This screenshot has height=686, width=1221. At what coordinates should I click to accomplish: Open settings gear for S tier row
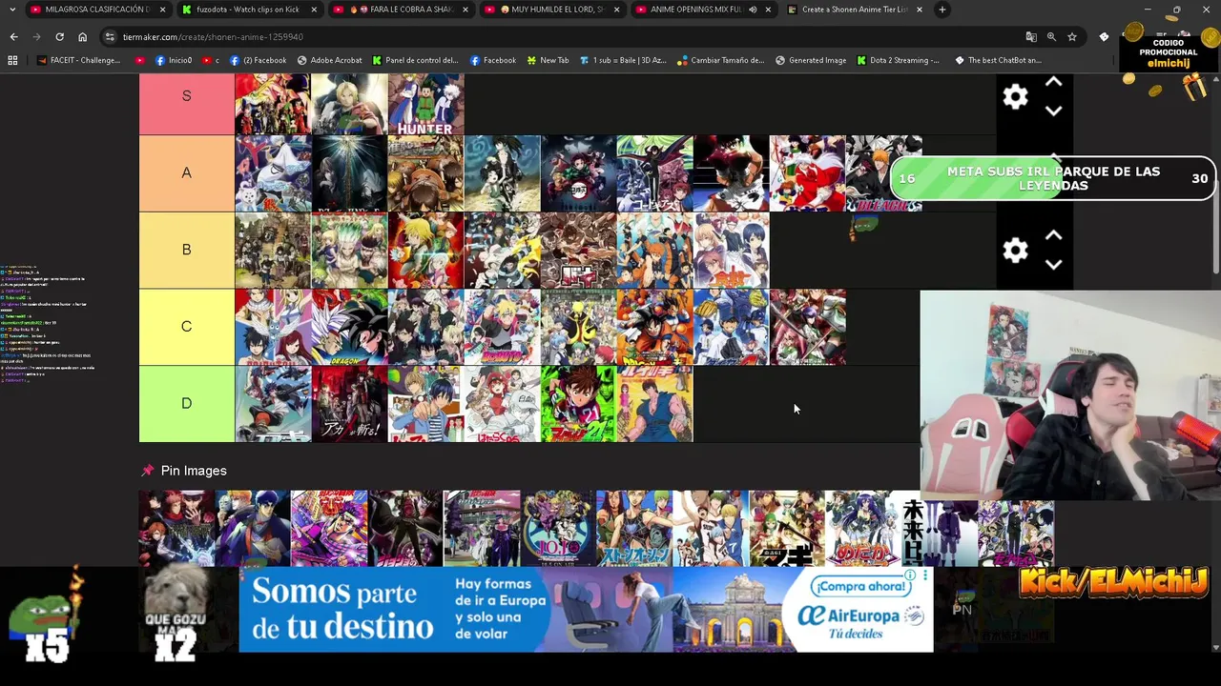tap(1015, 96)
